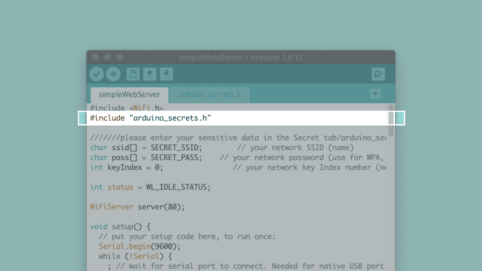The image size is (482, 271).
Task: Open a sketch with the up arrow icon
Action: tap(149, 74)
